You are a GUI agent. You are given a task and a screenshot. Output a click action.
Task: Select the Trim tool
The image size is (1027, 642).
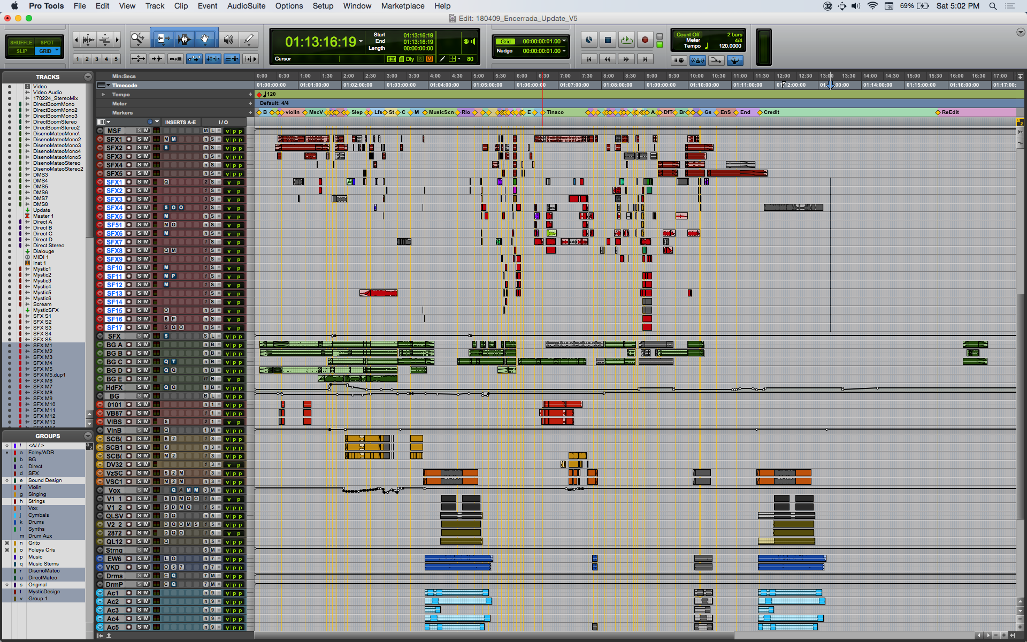[163, 39]
